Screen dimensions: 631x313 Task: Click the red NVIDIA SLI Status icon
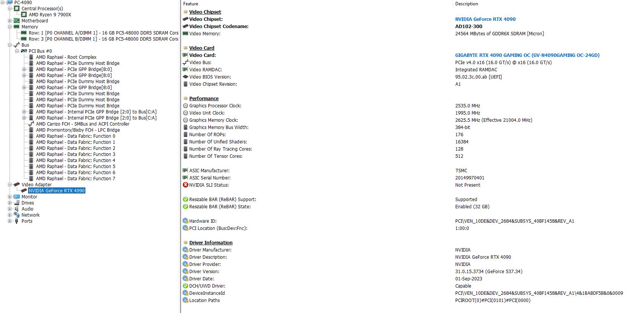coord(186,185)
